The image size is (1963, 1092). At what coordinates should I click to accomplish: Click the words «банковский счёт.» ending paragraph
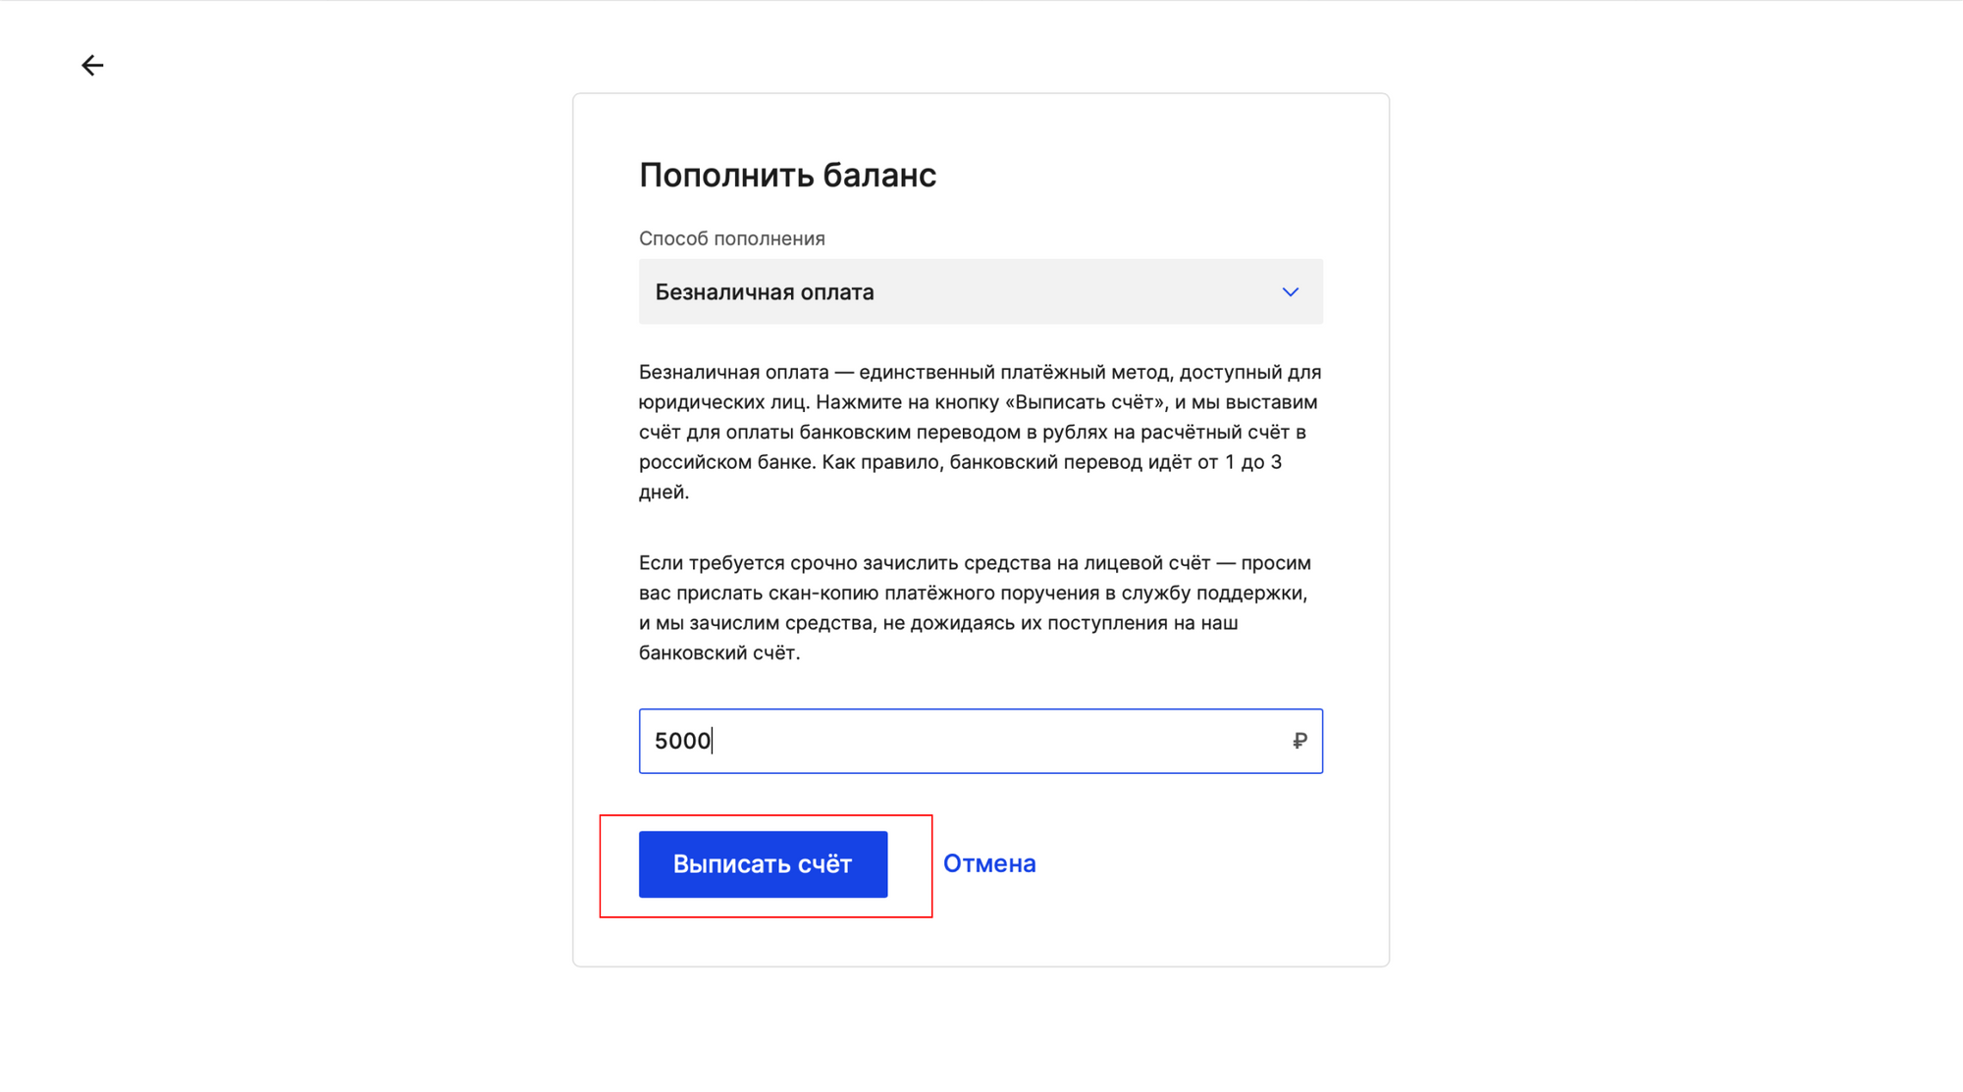[x=718, y=652]
